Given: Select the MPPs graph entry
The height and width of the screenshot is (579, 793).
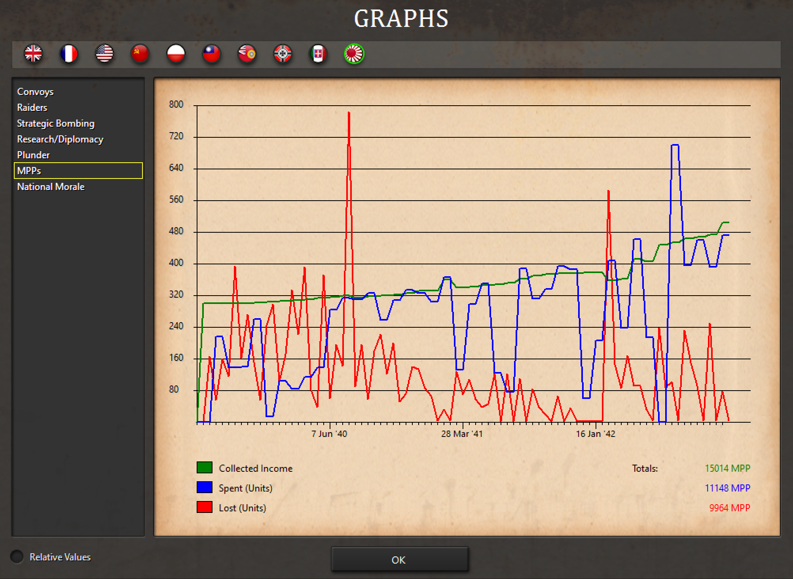Looking at the screenshot, I should [78, 171].
